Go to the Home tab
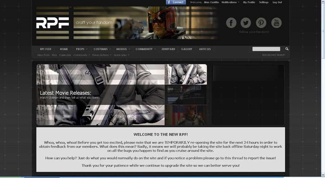Image resolution: width=325 pixels, height=178 pixels. (64, 49)
